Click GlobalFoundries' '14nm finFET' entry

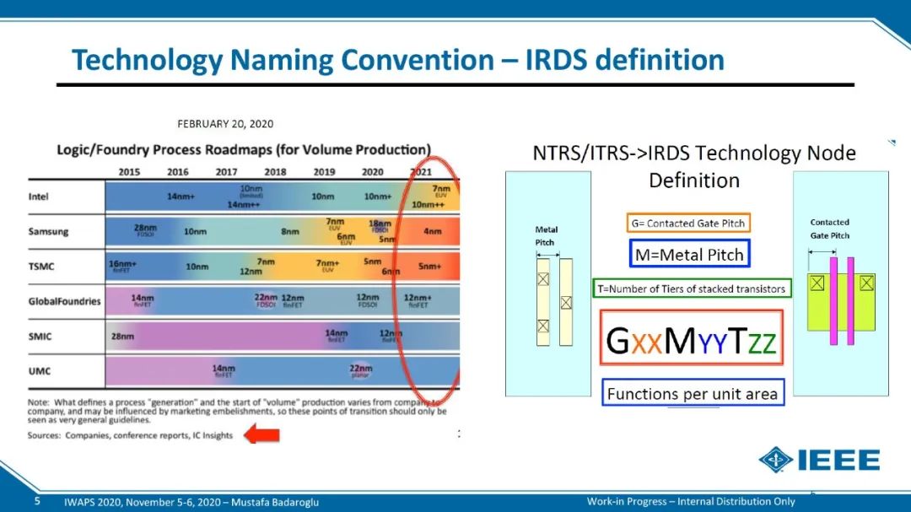(x=143, y=300)
